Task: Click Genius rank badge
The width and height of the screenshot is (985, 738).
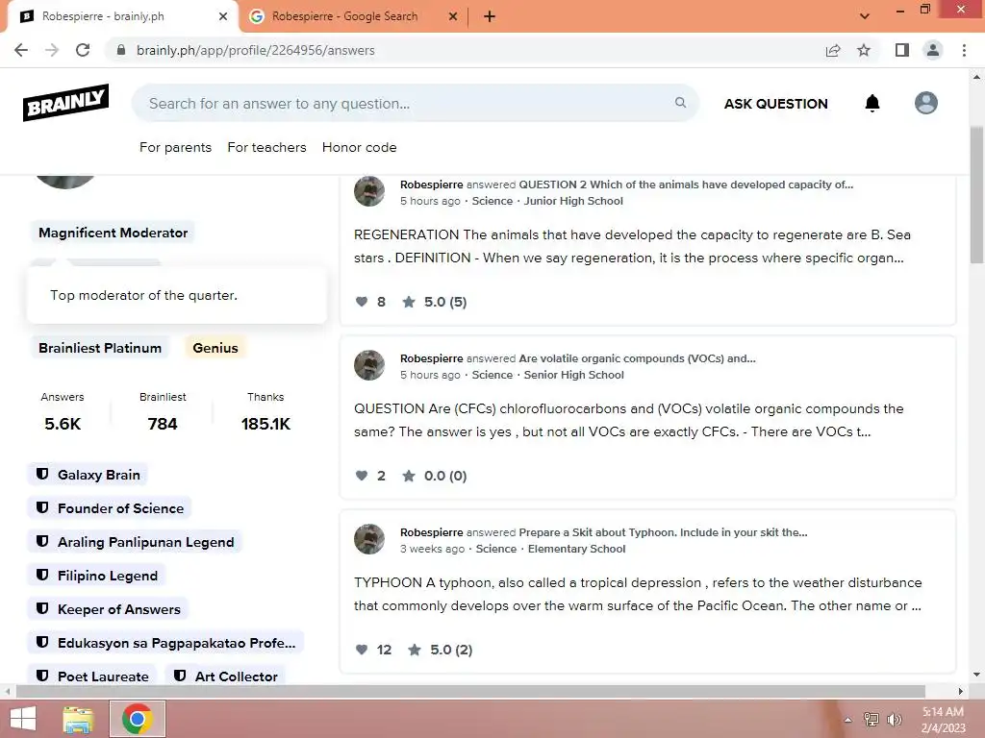Action: [x=215, y=348]
